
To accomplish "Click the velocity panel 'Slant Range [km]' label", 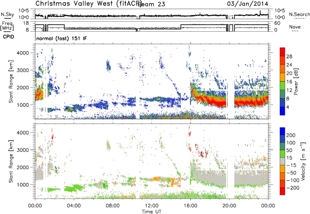I will pyautogui.click(x=11, y=161).
